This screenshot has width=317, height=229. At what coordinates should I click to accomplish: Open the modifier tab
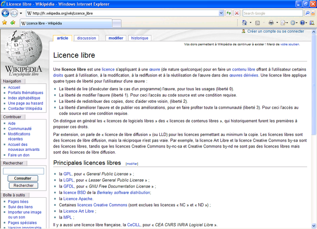(116, 38)
